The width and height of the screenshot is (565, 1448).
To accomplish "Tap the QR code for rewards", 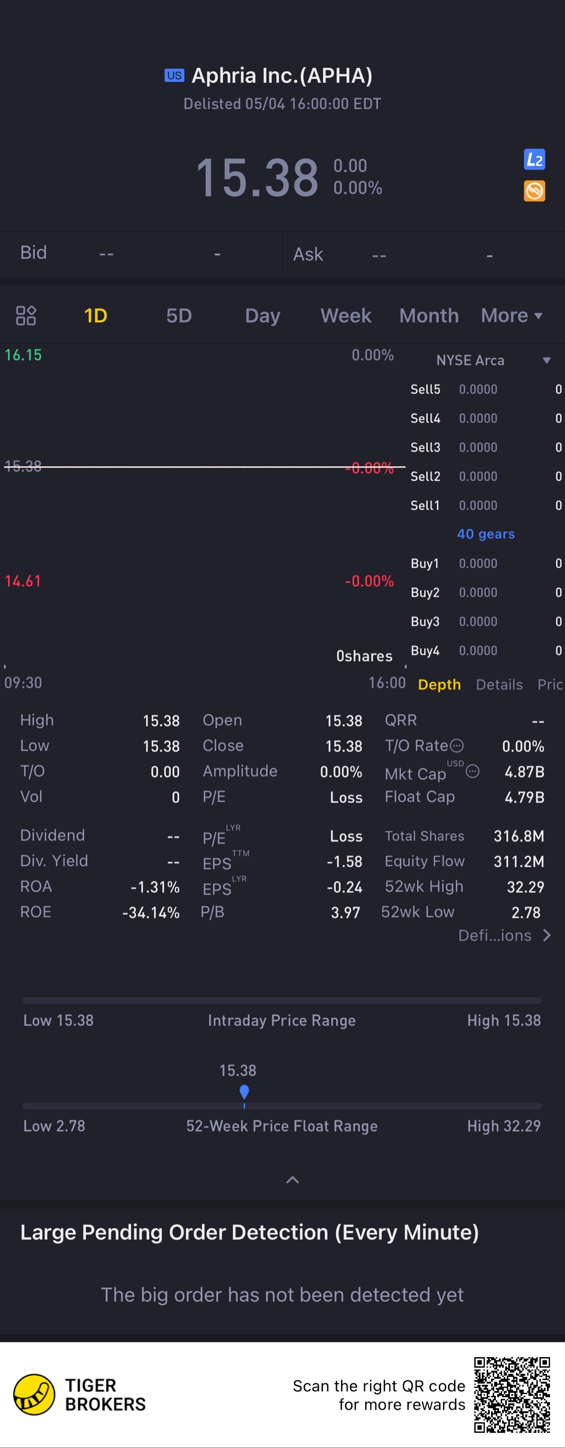I will (x=512, y=1395).
